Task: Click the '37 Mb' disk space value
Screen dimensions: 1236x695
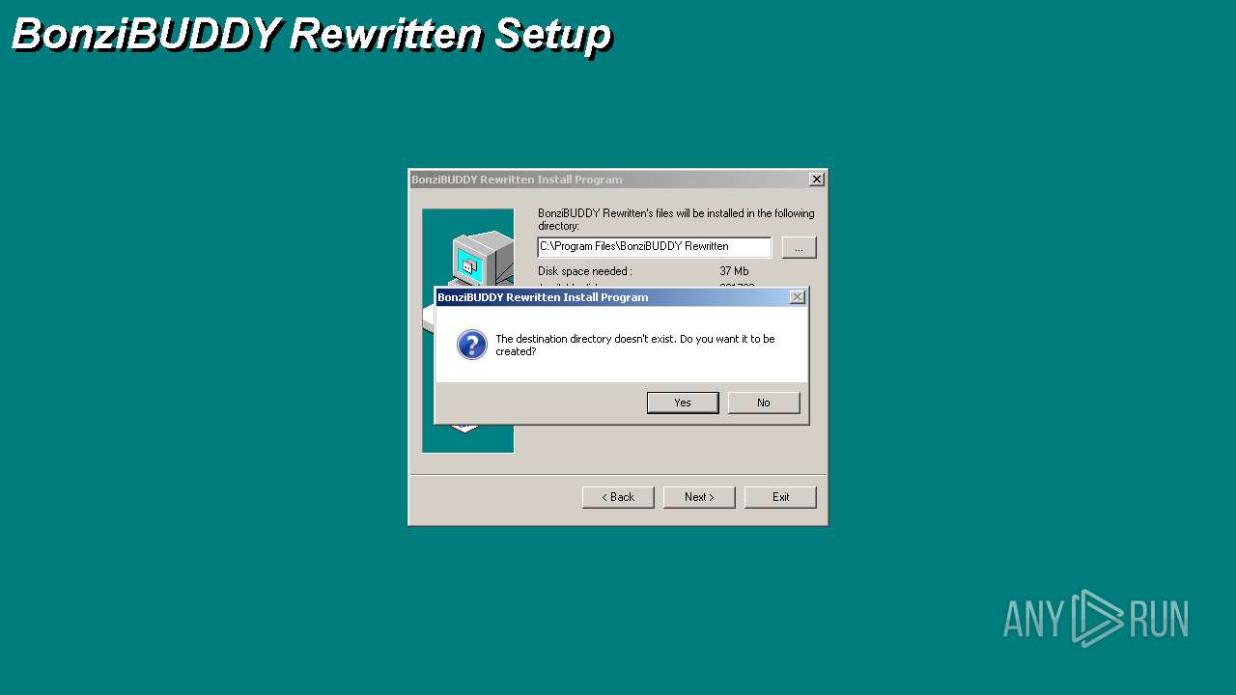Action: 734,271
